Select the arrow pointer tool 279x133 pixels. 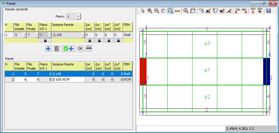tap(143, 11)
